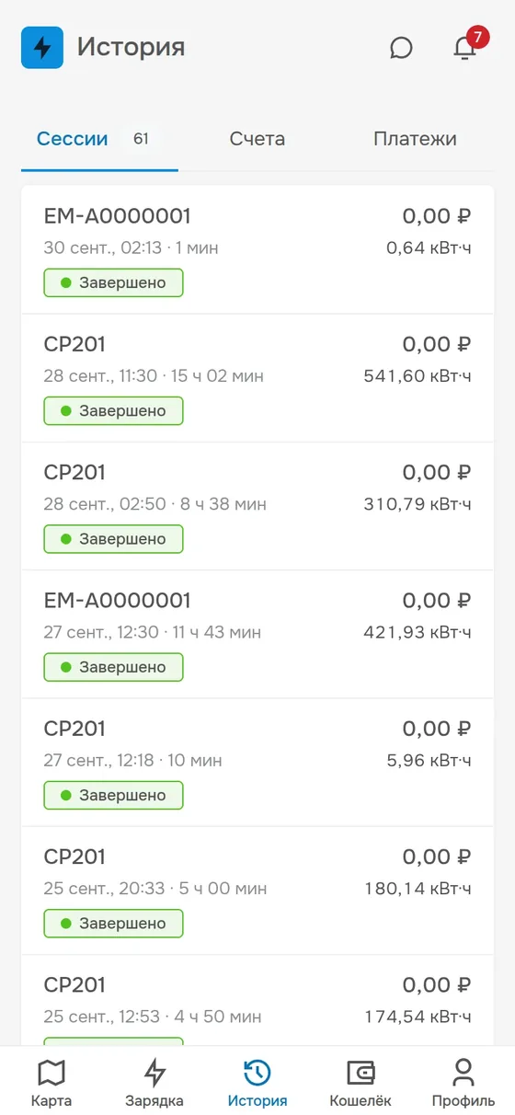This screenshot has height=1115, width=515.
Task: Switch to the Платежи tab
Action: click(x=415, y=140)
